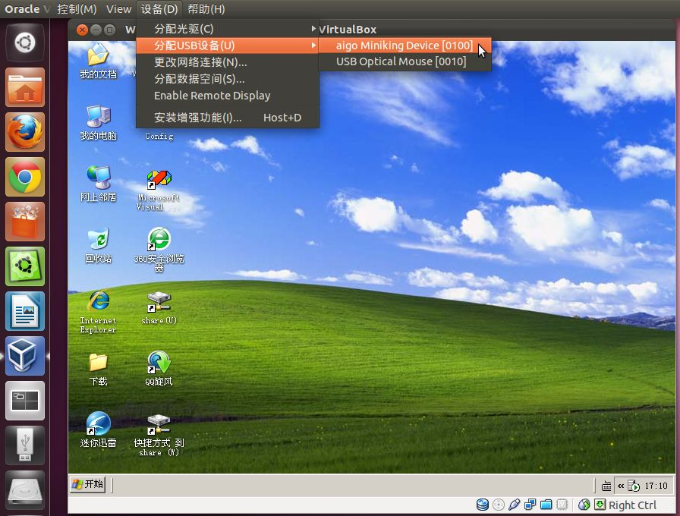Click the network adapters status icon
680x516 pixels.
(530, 505)
